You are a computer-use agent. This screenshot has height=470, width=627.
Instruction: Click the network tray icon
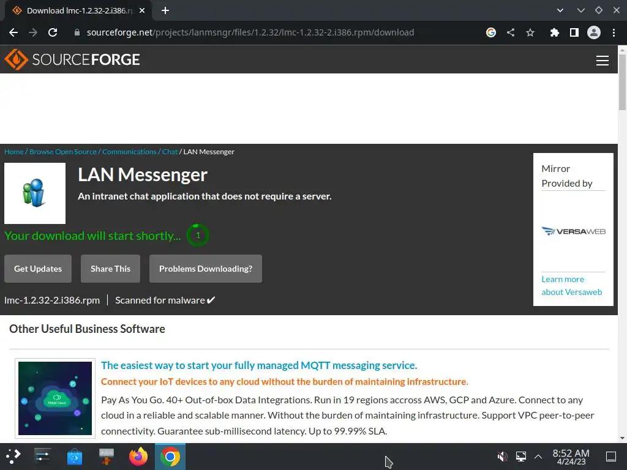(x=521, y=457)
